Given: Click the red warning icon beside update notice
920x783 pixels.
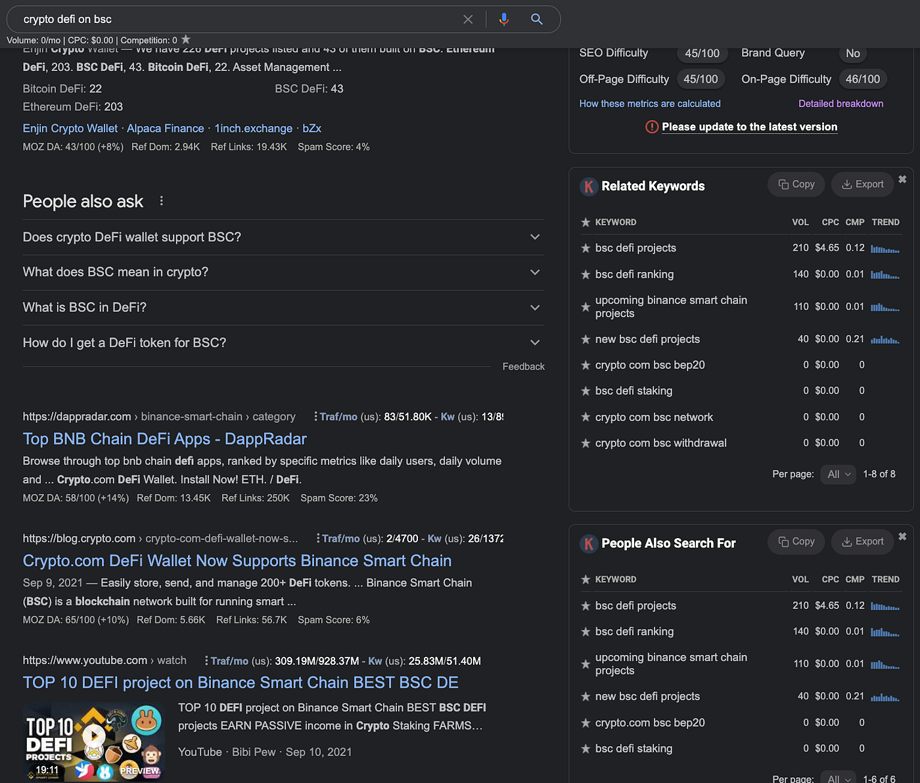Looking at the screenshot, I should (652, 127).
